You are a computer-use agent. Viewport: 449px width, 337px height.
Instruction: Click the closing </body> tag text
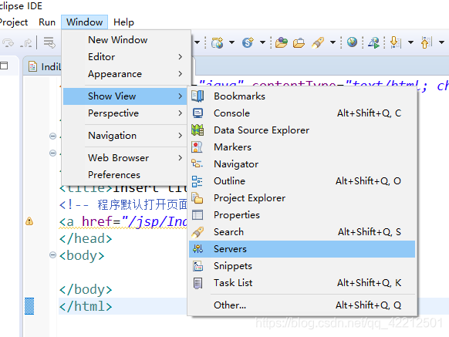86,289
